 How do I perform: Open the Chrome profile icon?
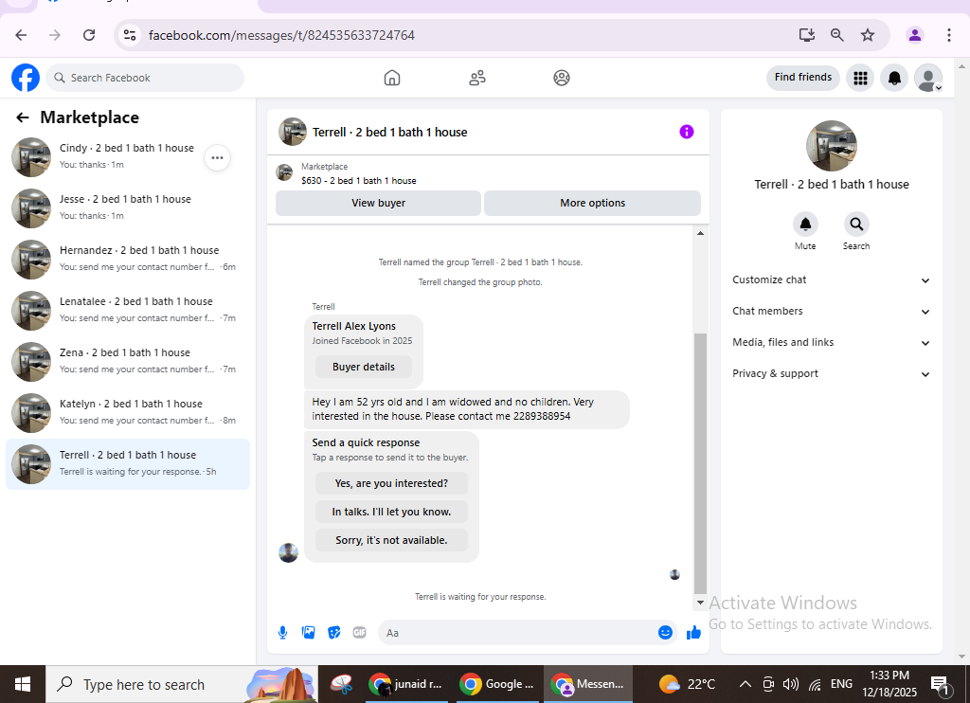tap(914, 35)
